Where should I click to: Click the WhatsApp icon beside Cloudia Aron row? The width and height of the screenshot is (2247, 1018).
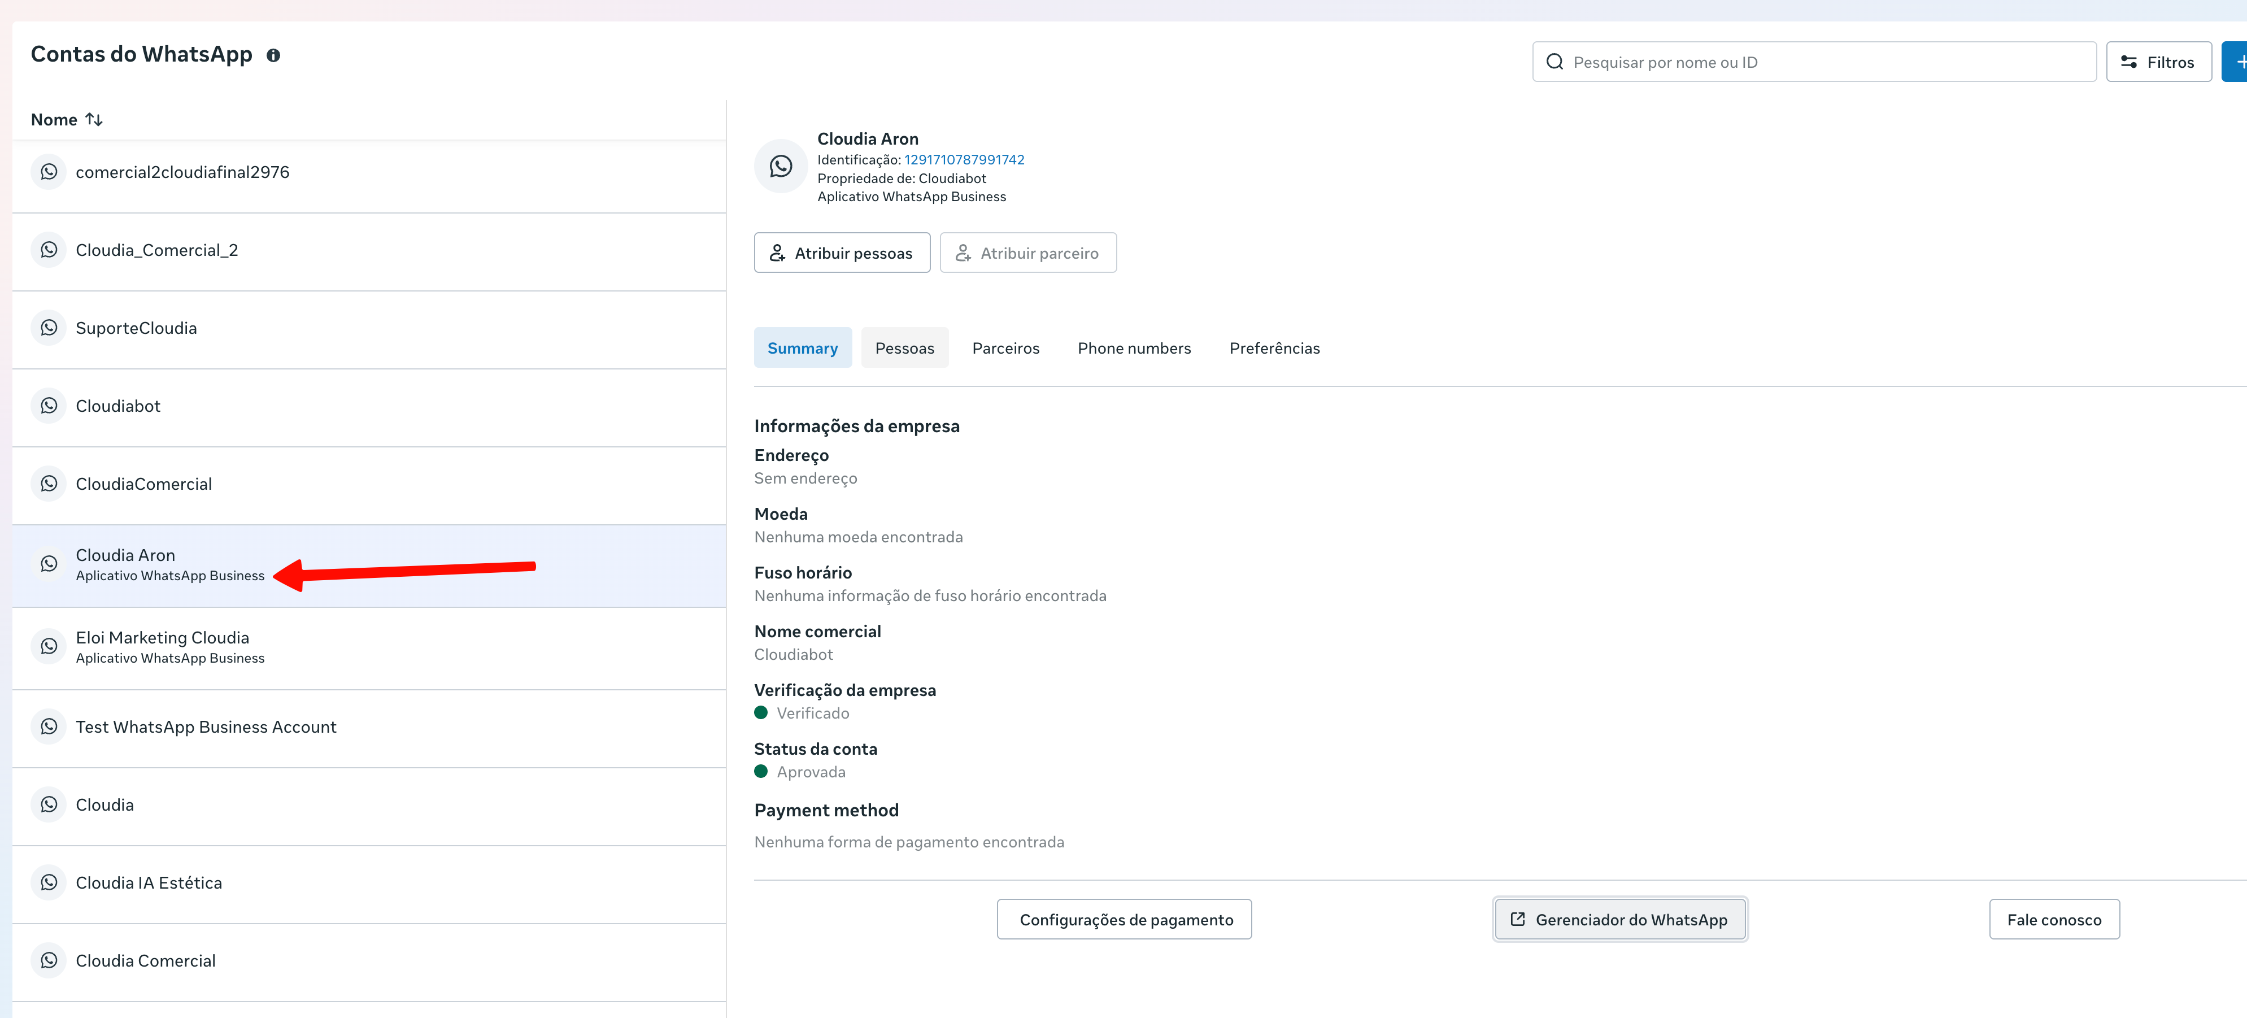coord(49,564)
